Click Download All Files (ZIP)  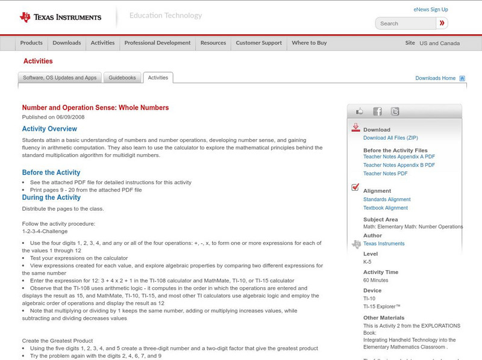pos(390,138)
